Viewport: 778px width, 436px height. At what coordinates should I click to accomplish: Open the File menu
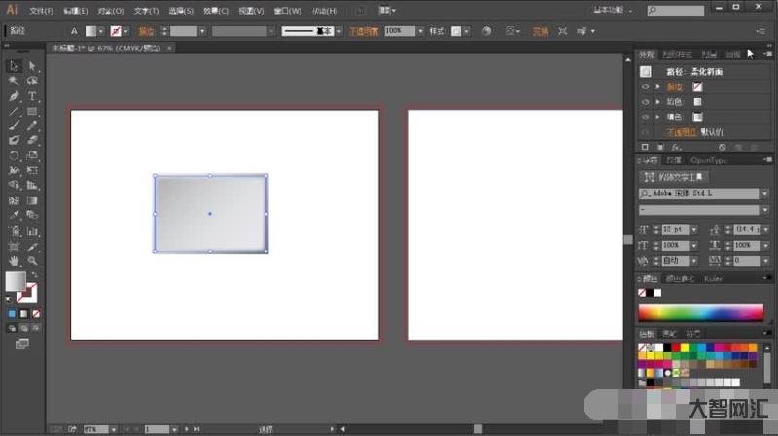[x=41, y=11]
